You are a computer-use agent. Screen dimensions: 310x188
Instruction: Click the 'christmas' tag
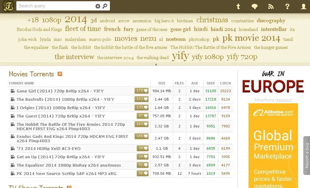pyautogui.click(x=212, y=20)
